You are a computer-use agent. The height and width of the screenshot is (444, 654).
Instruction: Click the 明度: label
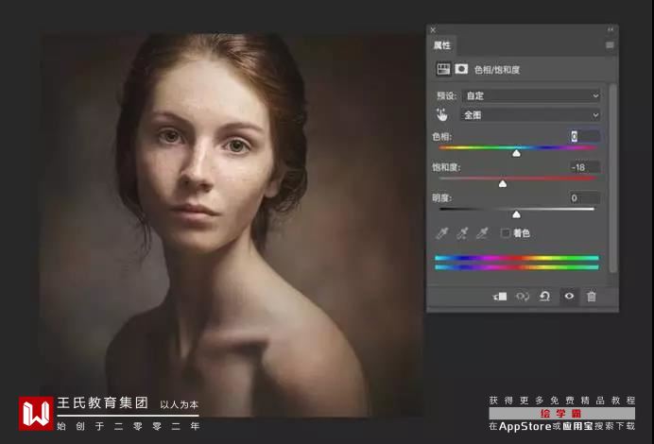(x=441, y=197)
